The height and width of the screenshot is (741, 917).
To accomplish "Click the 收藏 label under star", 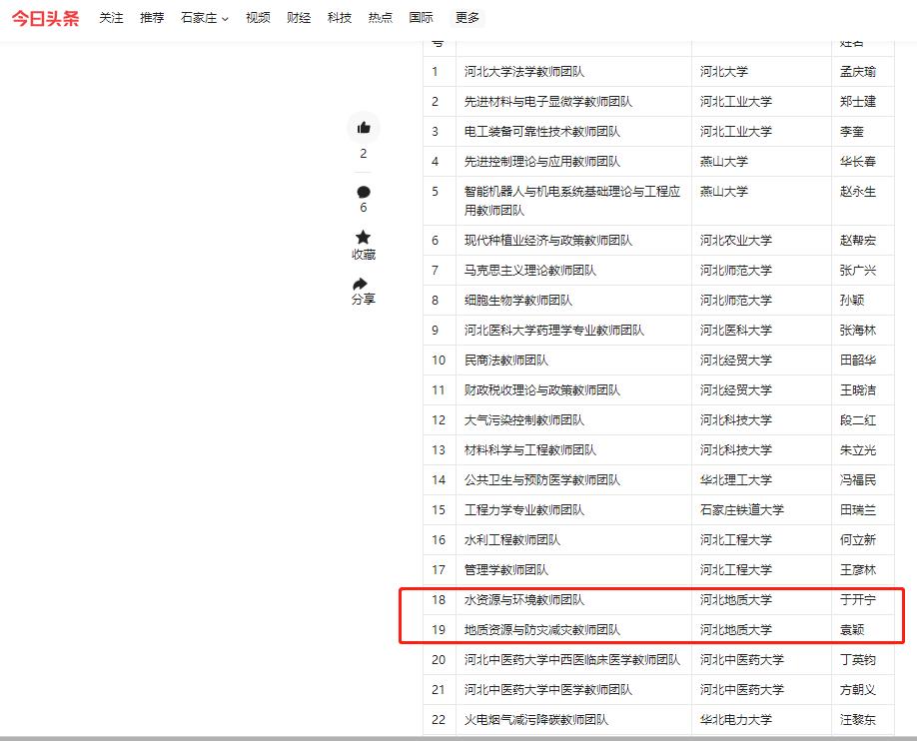I will (364, 255).
